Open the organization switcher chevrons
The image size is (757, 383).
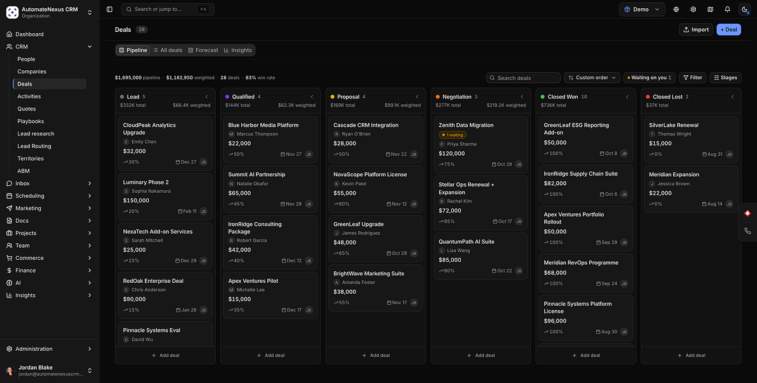point(89,13)
